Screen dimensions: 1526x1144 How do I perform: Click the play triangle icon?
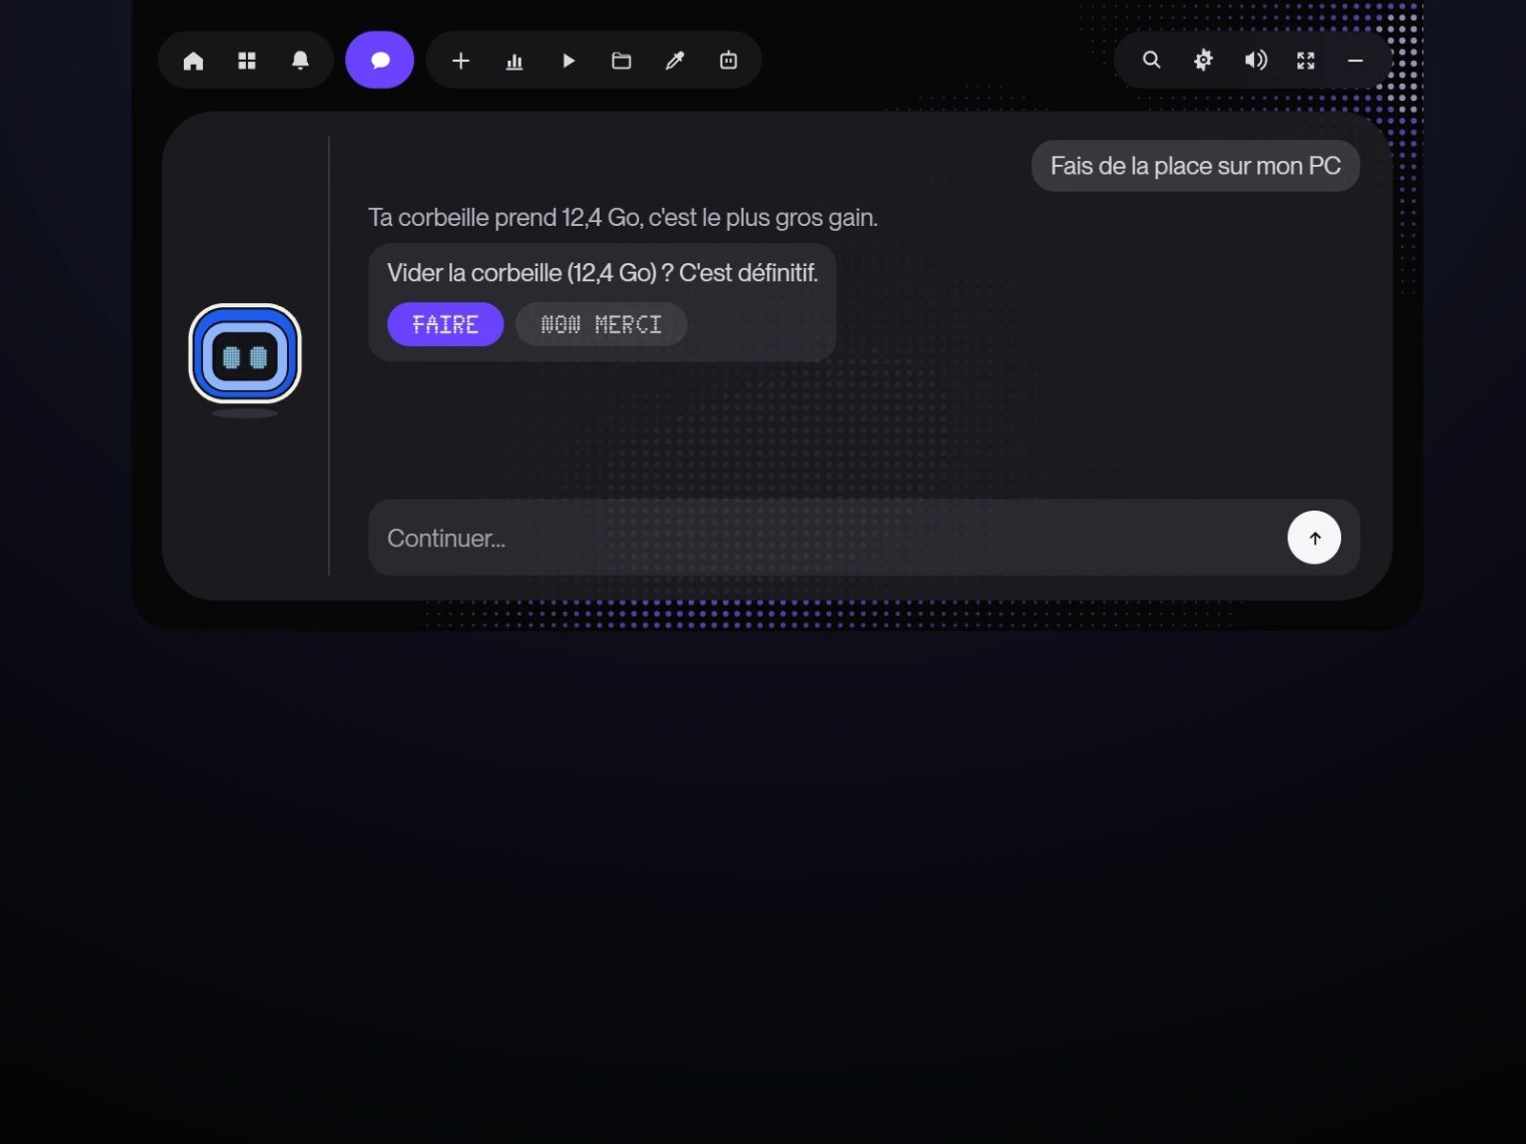(568, 61)
